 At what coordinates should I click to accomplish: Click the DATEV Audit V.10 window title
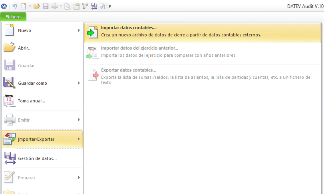pos(305,6)
